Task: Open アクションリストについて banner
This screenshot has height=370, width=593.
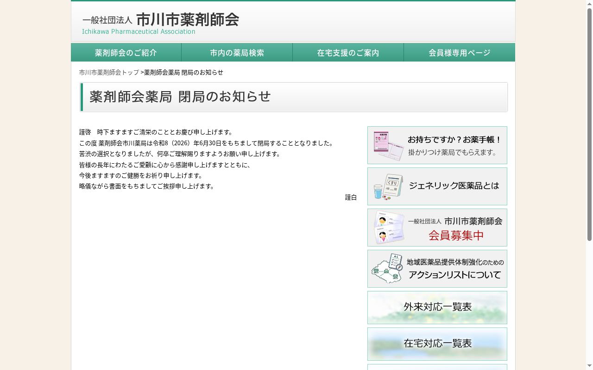Action: pyautogui.click(x=437, y=269)
